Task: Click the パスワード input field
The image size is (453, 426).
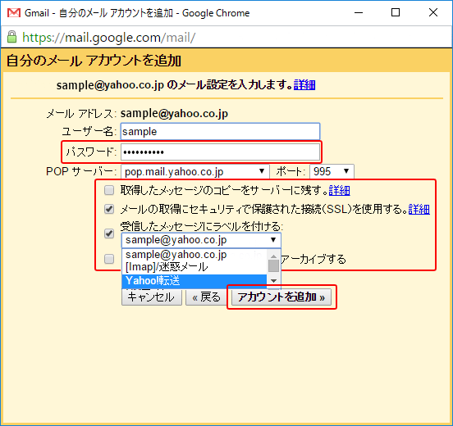Action: [x=220, y=152]
